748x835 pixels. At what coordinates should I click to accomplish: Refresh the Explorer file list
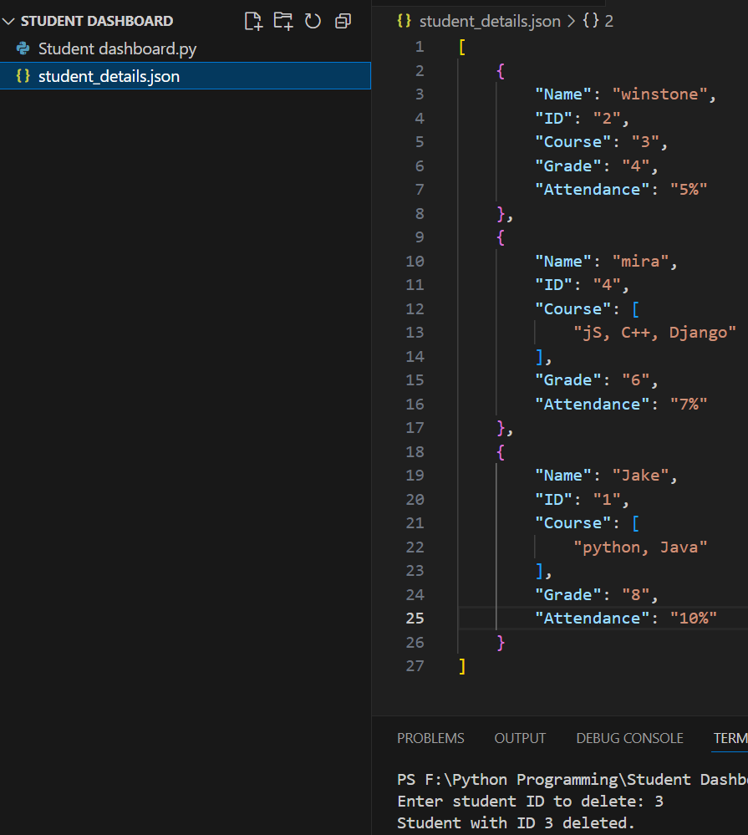[x=313, y=21]
